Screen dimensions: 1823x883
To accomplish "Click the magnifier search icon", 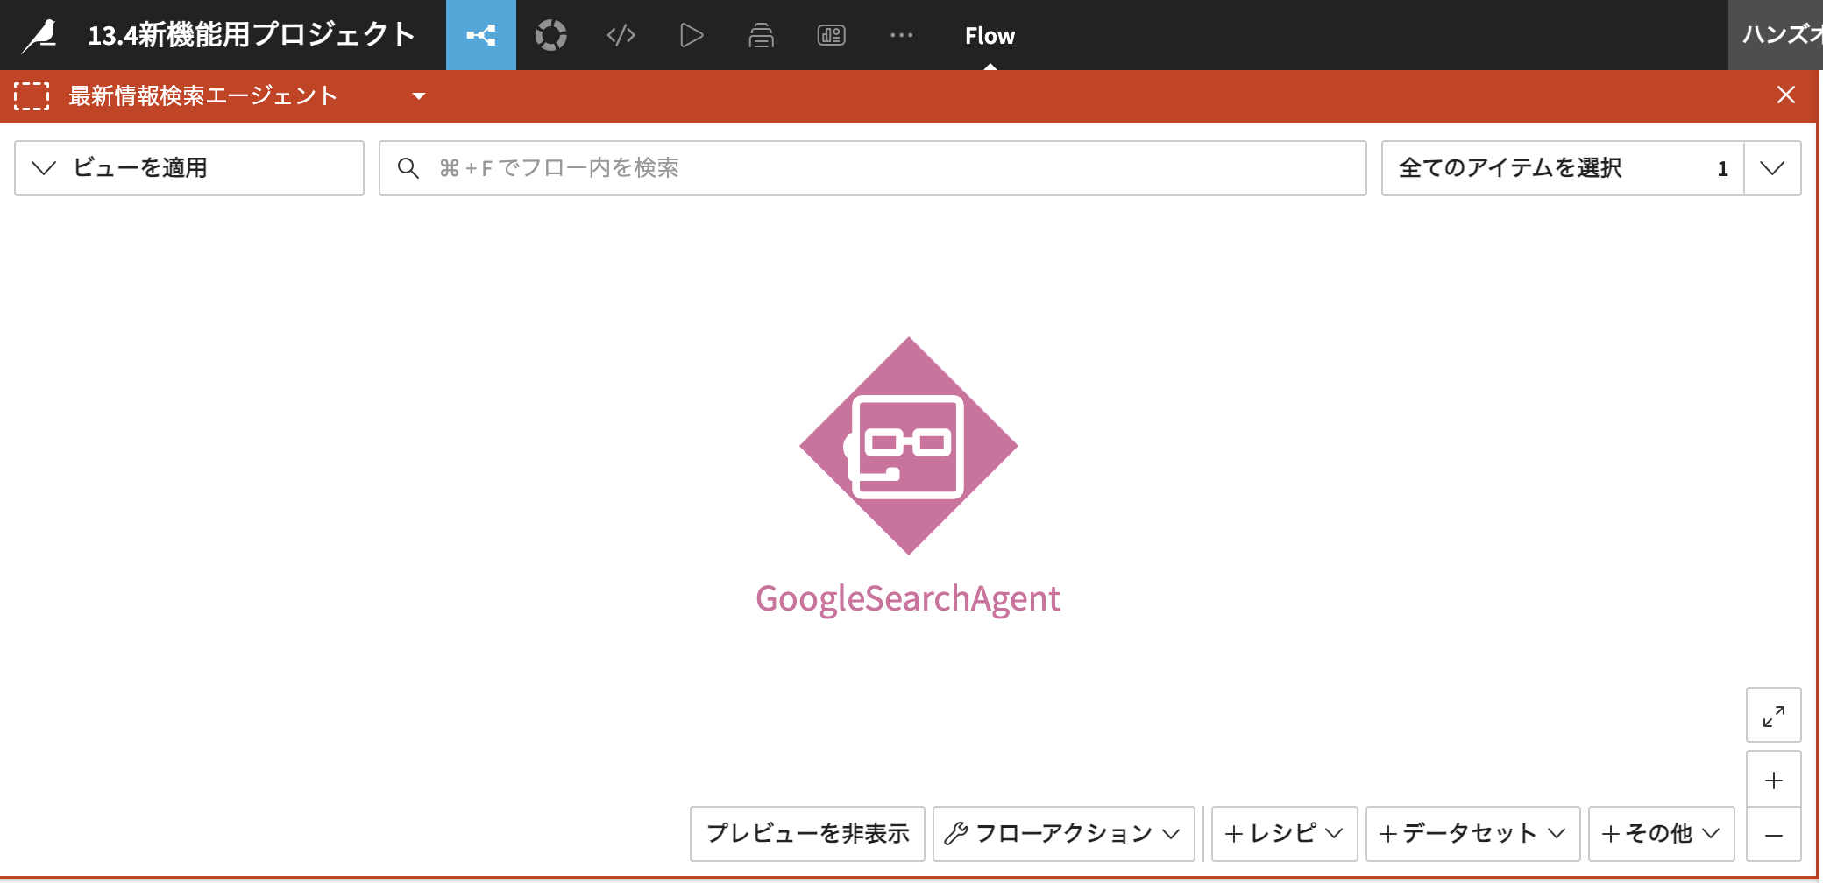I will tap(408, 168).
